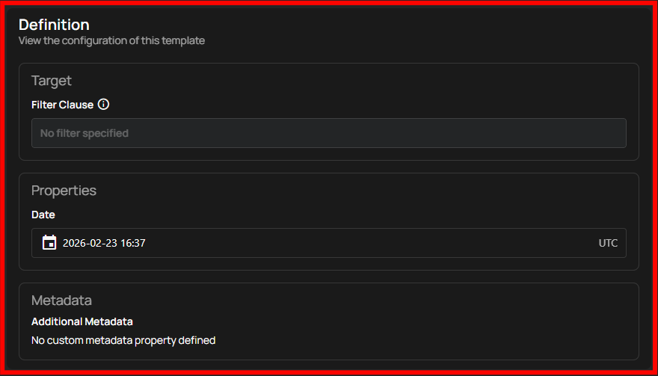Click the template configuration subtitle text

point(111,40)
